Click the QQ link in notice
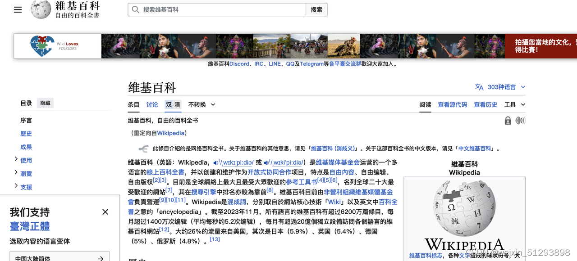 coord(290,64)
